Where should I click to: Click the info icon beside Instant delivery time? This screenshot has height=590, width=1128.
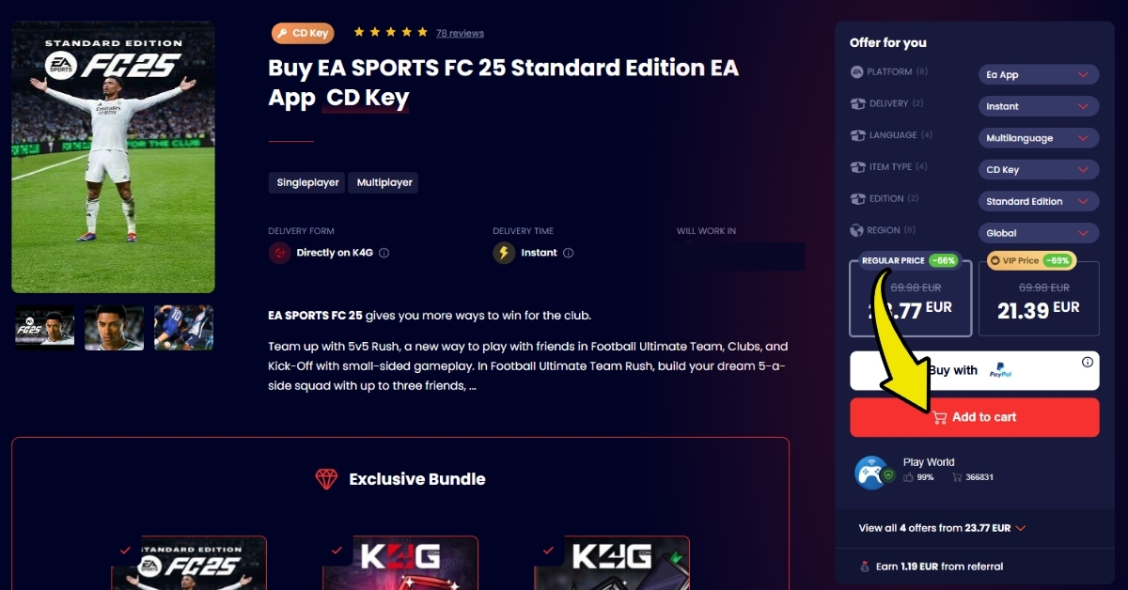pyautogui.click(x=568, y=253)
